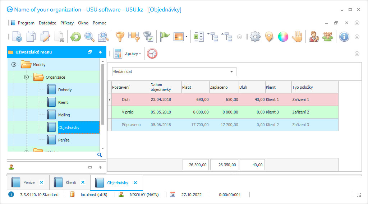Open the Hledání dat combo box
Screen dimensions: 368x204
tap(174, 71)
